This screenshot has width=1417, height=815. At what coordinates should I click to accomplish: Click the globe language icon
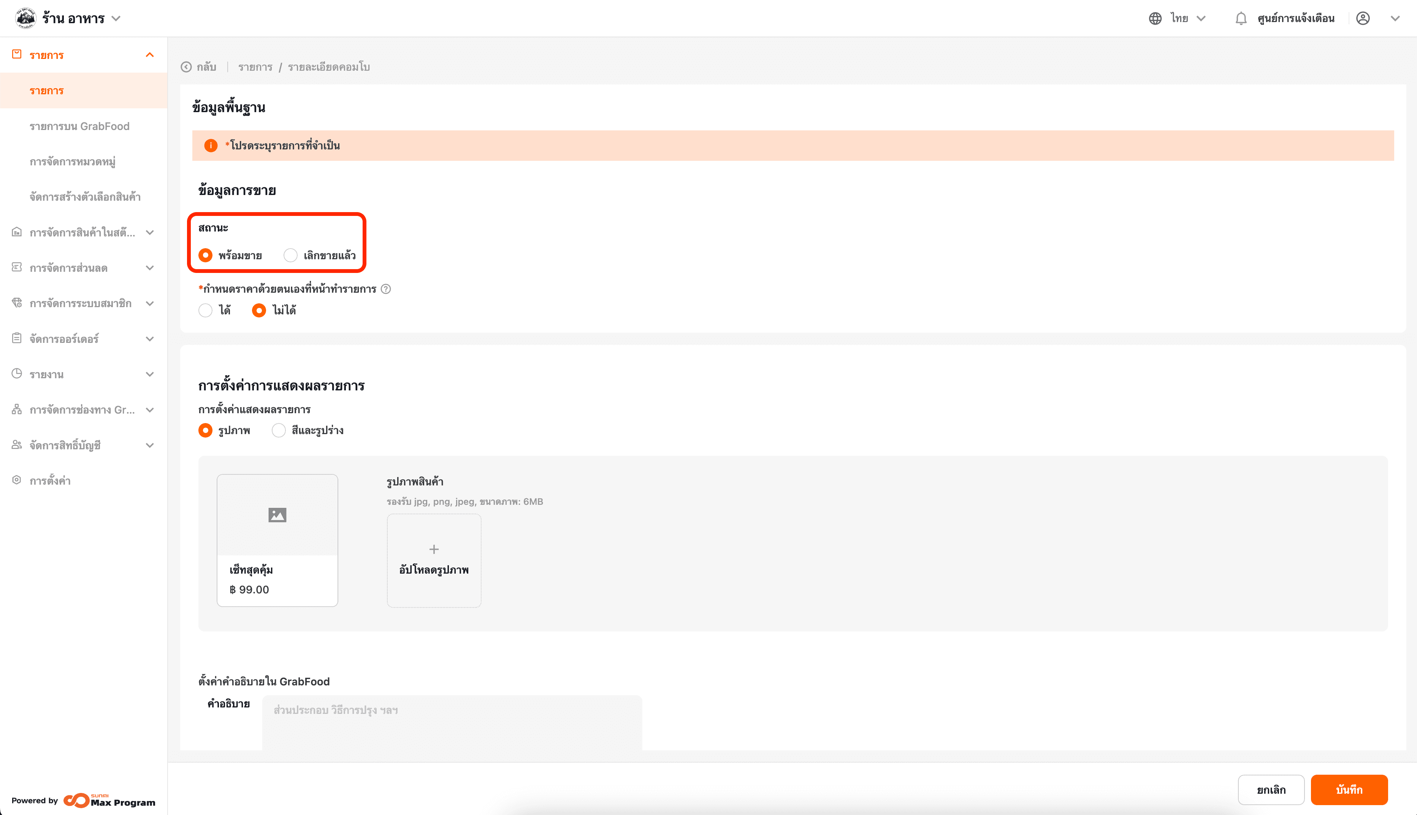[1155, 19]
